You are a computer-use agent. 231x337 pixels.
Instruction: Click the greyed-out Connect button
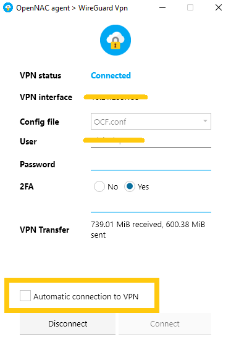tap(165, 323)
